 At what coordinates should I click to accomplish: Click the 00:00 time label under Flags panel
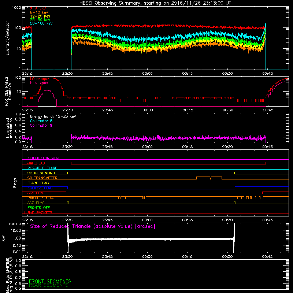coord(147,220)
